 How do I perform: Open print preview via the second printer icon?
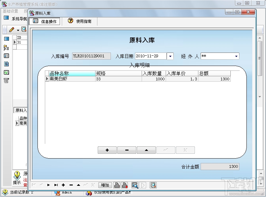(x=124, y=185)
